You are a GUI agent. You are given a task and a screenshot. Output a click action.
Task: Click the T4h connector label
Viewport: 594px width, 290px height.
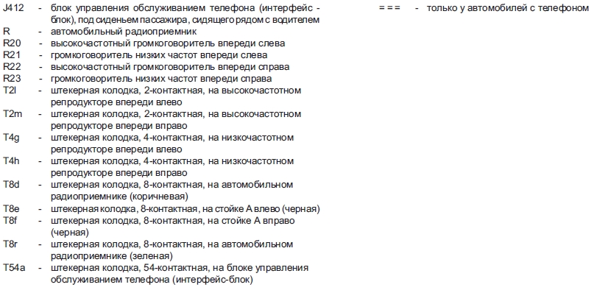tap(11, 161)
